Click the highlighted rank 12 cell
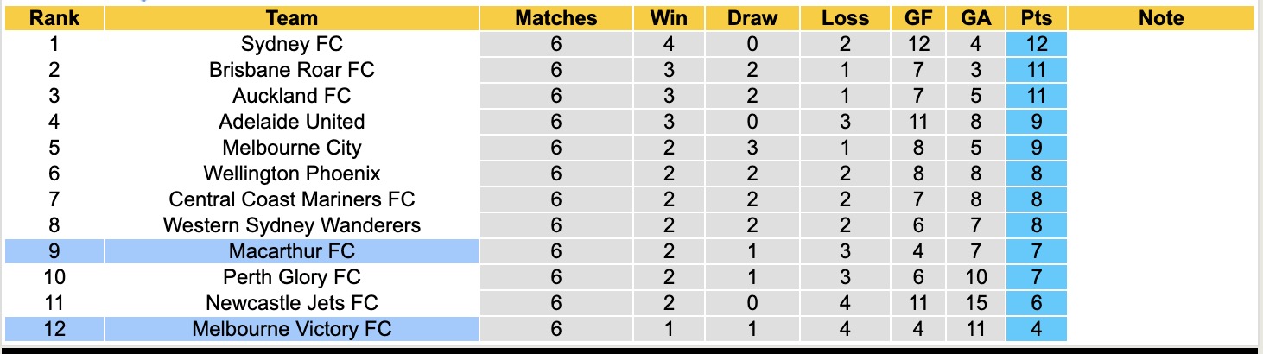1263x354 pixels. [54, 329]
